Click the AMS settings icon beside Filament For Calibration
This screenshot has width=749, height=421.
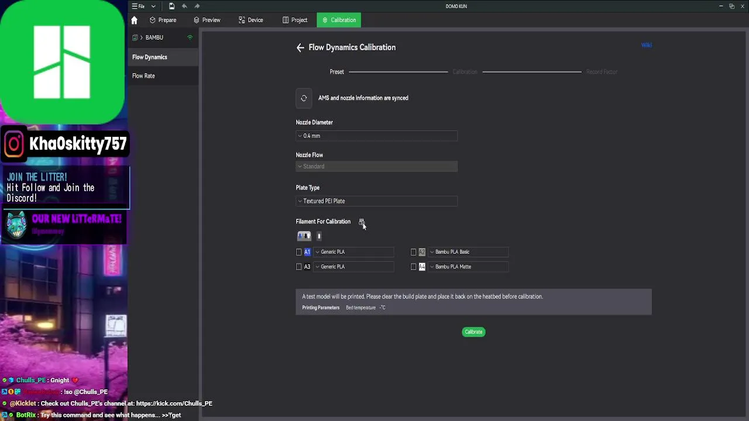coord(361,222)
